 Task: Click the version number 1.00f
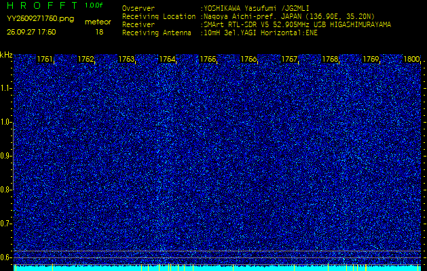pos(94,5)
